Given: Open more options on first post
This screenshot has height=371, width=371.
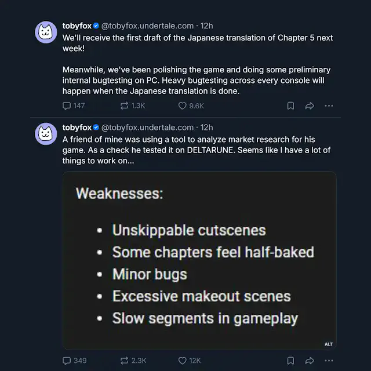Looking at the screenshot, I should [x=329, y=106].
